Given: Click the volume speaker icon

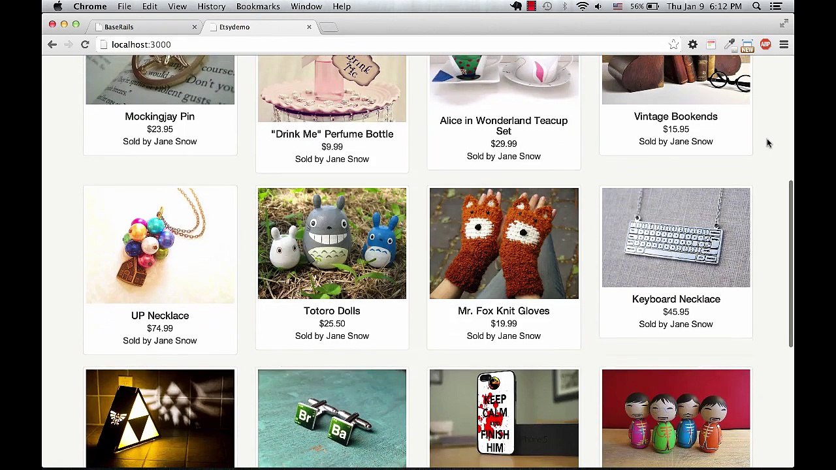Looking at the screenshot, I should coord(598,7).
